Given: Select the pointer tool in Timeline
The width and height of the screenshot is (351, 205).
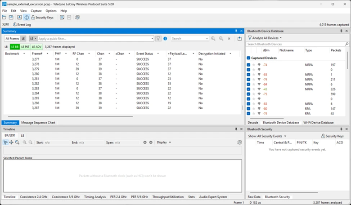Looking at the screenshot, I should (x=5, y=143).
